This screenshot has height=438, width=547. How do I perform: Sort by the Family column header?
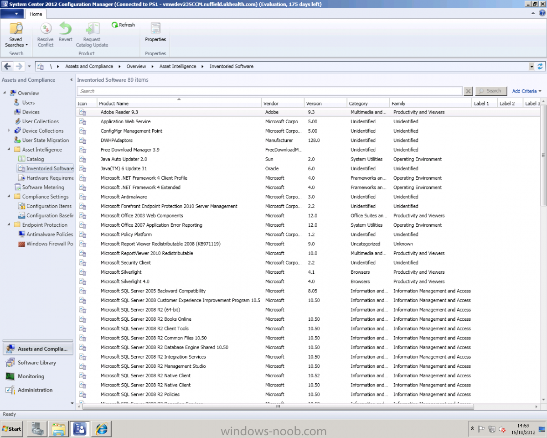coord(431,104)
